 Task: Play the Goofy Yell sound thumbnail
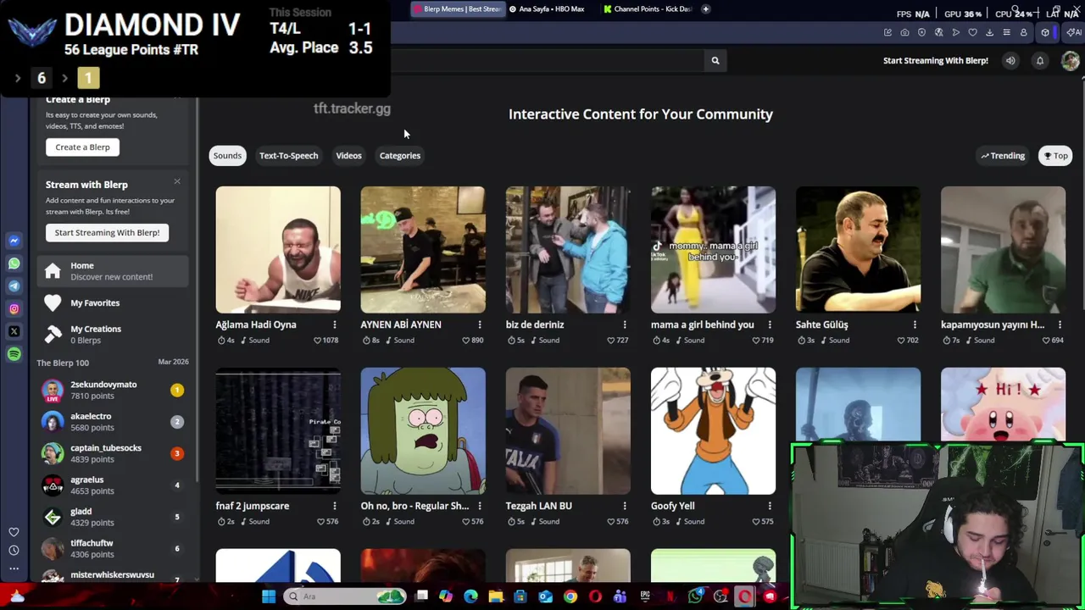(713, 430)
